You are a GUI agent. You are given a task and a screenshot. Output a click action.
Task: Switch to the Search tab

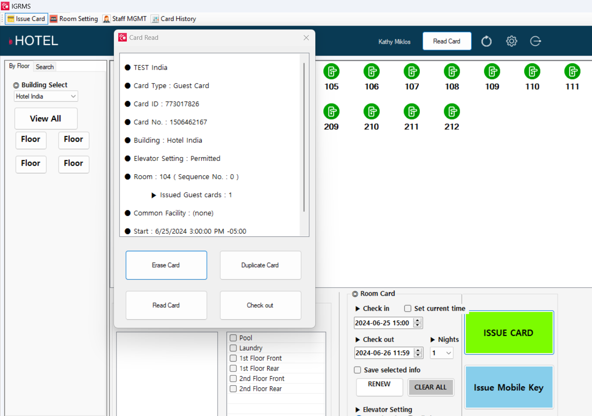point(45,67)
